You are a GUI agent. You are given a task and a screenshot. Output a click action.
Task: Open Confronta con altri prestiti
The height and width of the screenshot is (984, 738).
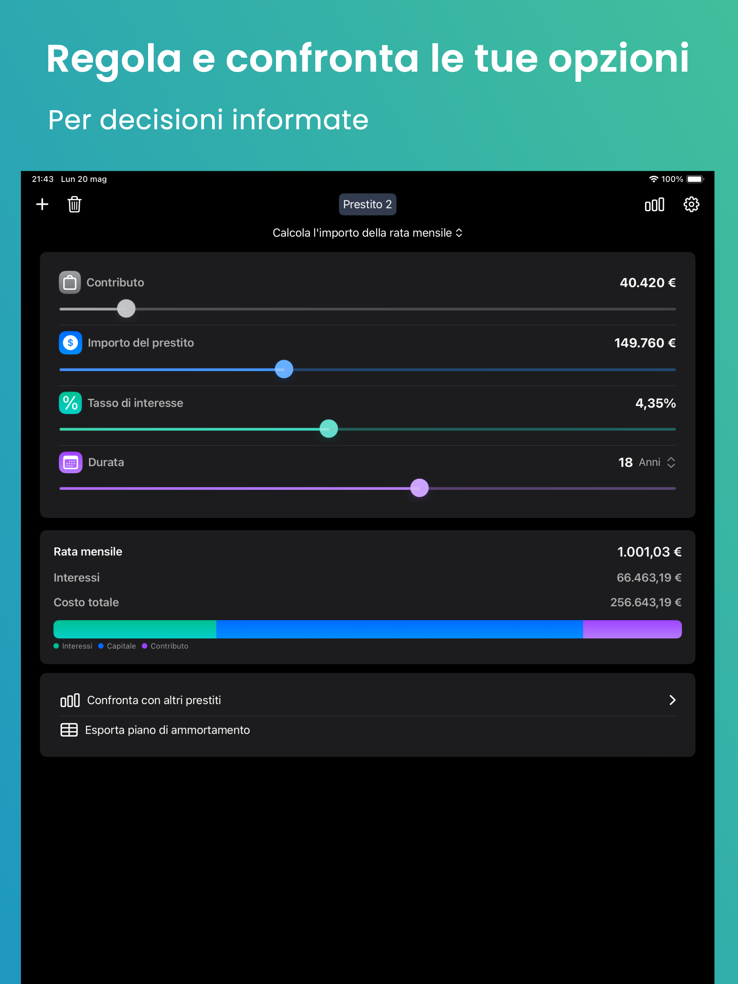368,700
